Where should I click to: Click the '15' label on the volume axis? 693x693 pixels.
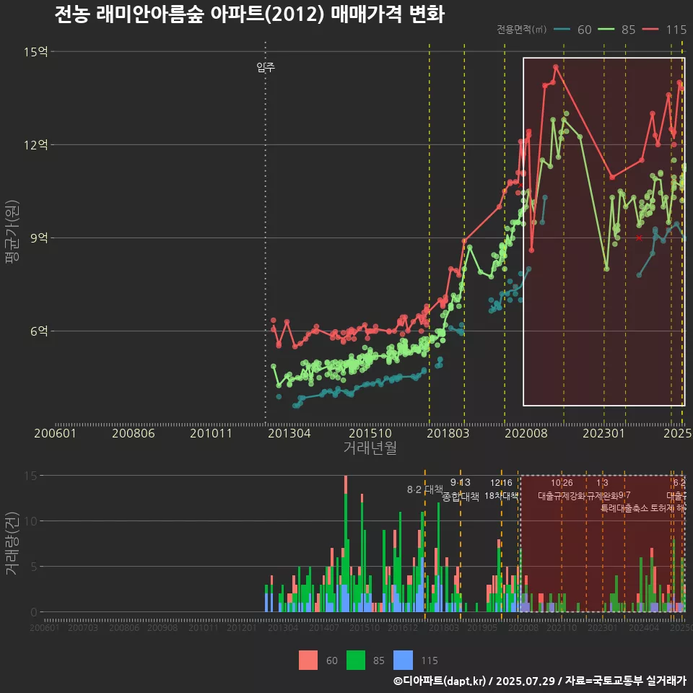click(x=31, y=476)
